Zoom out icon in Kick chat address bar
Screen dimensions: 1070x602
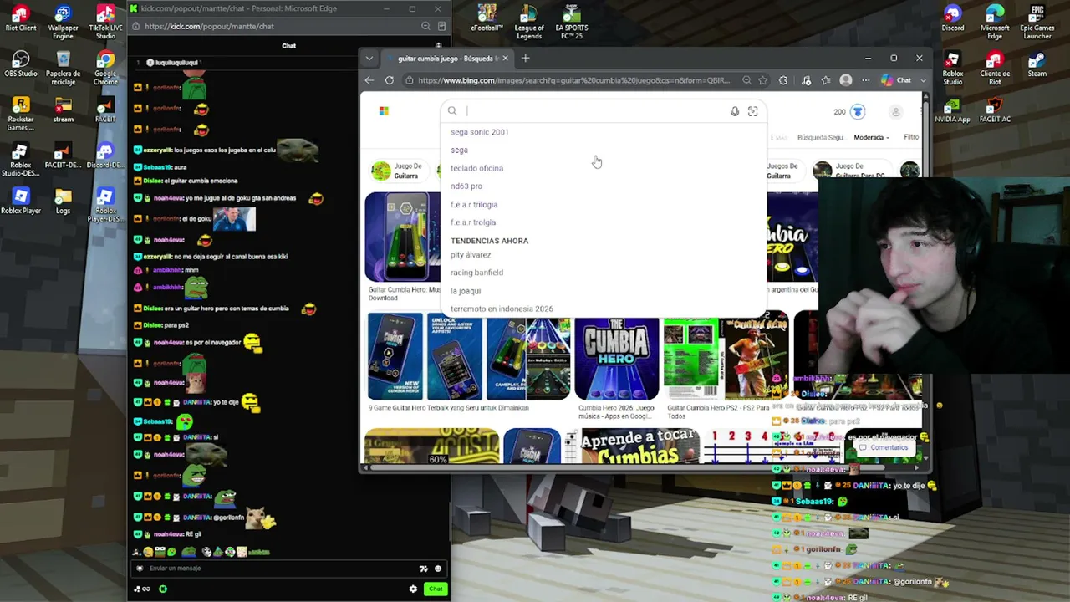tap(426, 26)
